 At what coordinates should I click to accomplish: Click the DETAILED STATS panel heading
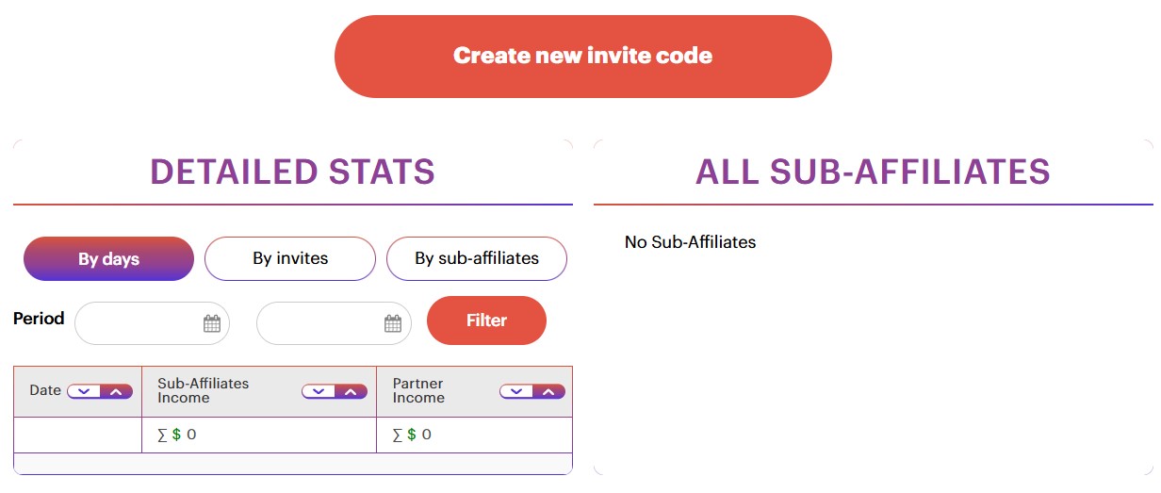(x=292, y=173)
